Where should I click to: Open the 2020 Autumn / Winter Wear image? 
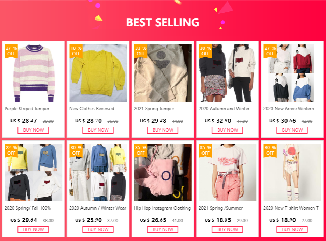pyautogui.click(x=98, y=172)
